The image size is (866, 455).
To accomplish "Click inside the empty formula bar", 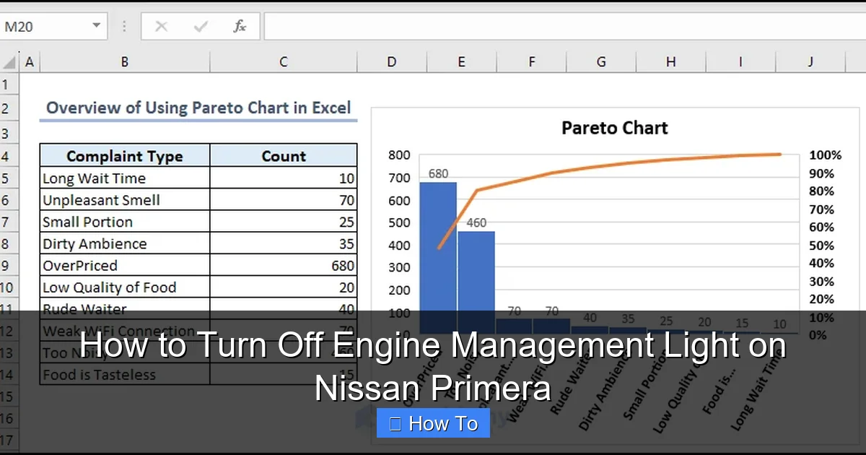I will click(564, 27).
